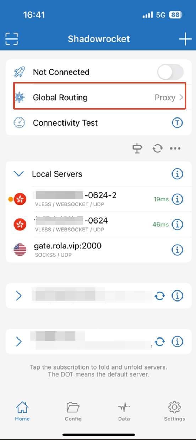Image resolution: width=196 pixels, height=440 pixels.
Task: Refresh the first blurred subscription
Action: click(x=160, y=295)
